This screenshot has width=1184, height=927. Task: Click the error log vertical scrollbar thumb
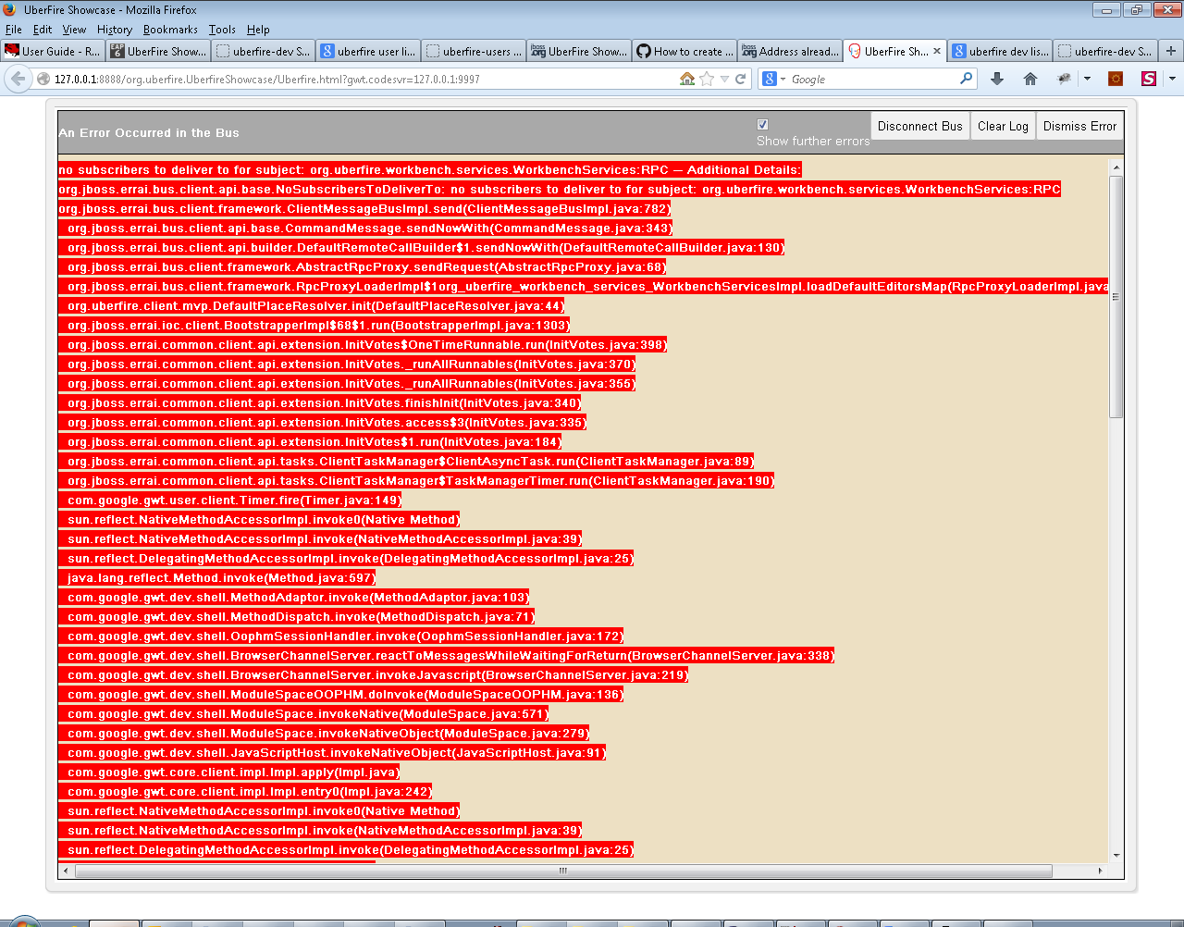pos(1116,296)
